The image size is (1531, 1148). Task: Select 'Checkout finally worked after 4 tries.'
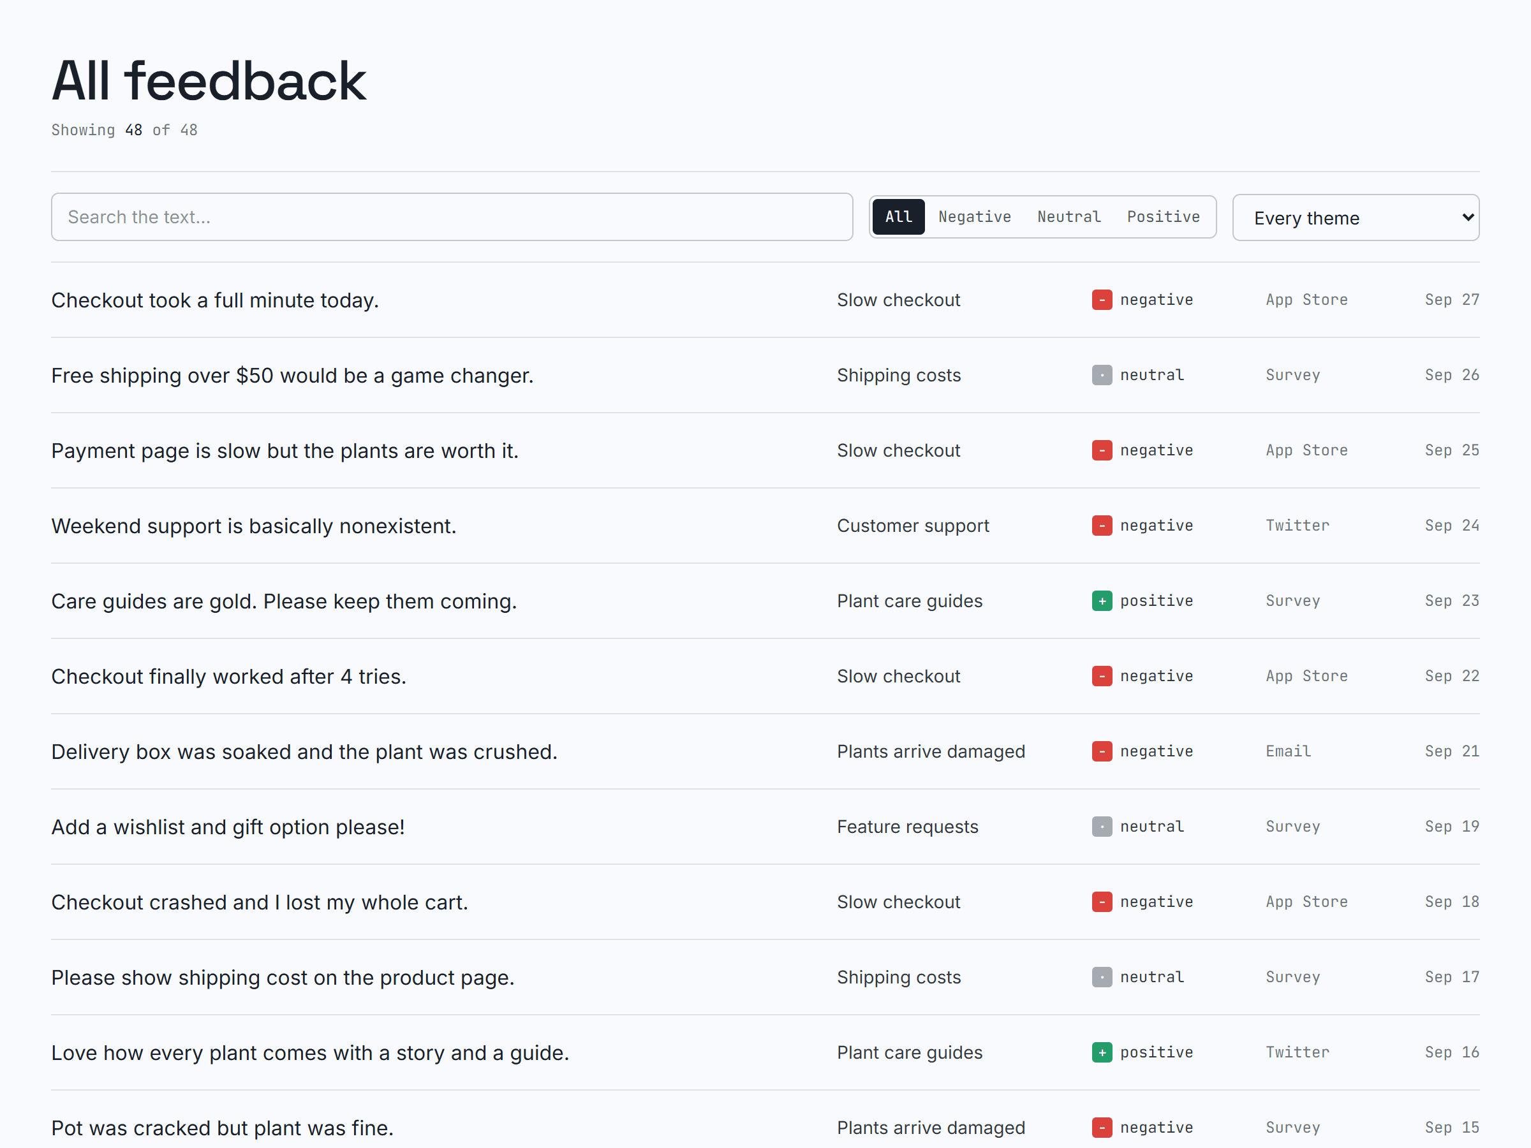(228, 677)
